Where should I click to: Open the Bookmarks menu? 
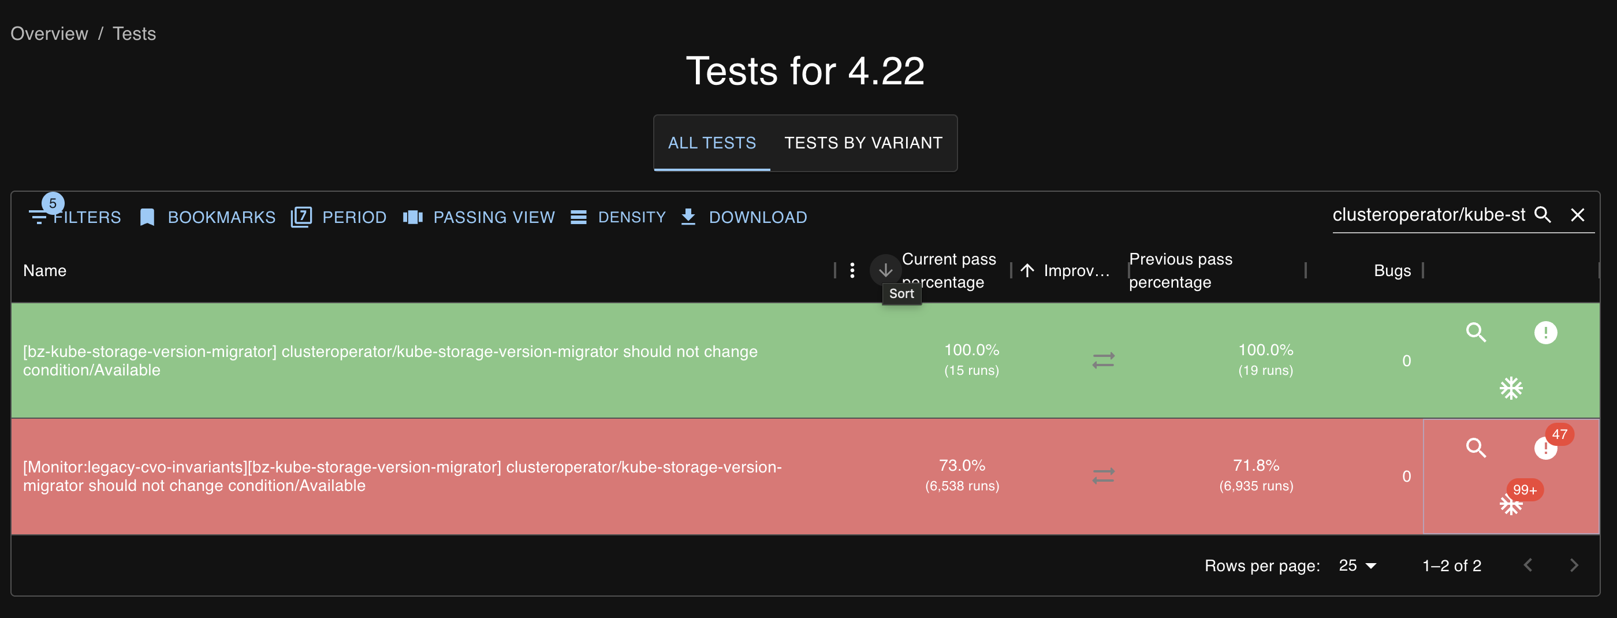point(207,217)
